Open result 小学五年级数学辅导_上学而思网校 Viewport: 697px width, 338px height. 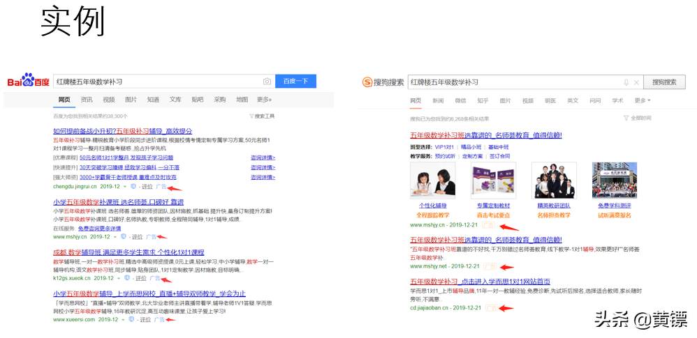(149, 293)
